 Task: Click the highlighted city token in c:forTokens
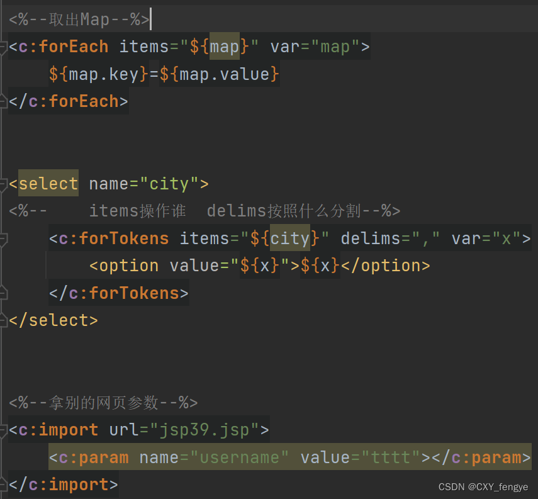click(290, 238)
